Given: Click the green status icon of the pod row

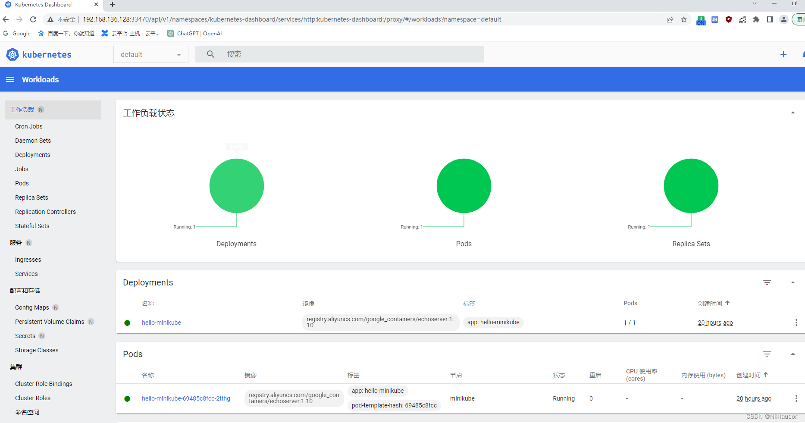Looking at the screenshot, I should point(127,399).
